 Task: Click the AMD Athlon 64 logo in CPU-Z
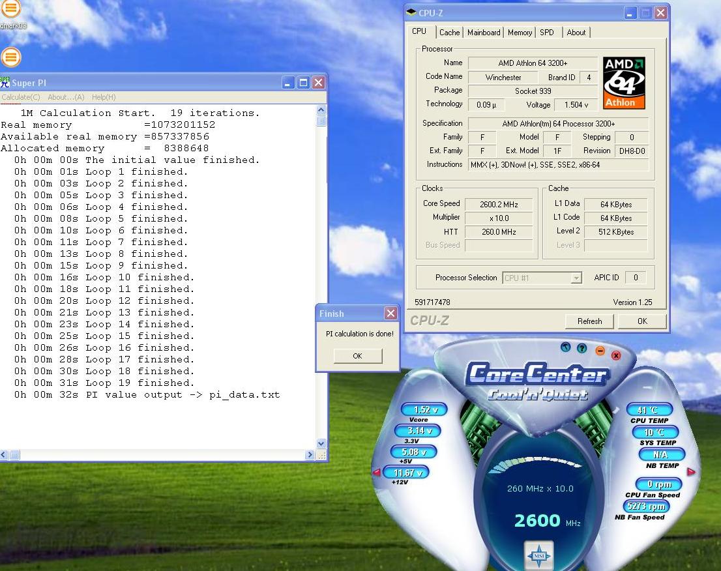coord(624,83)
